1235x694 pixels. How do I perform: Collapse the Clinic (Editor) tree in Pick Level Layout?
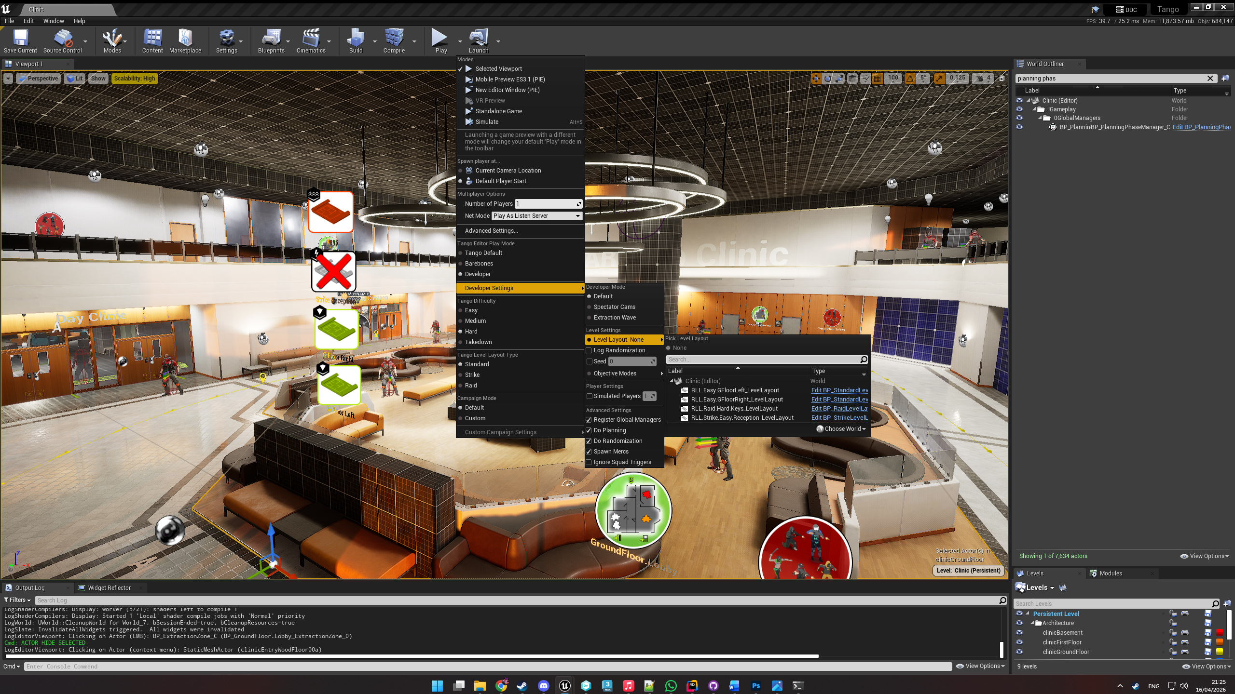[671, 381]
